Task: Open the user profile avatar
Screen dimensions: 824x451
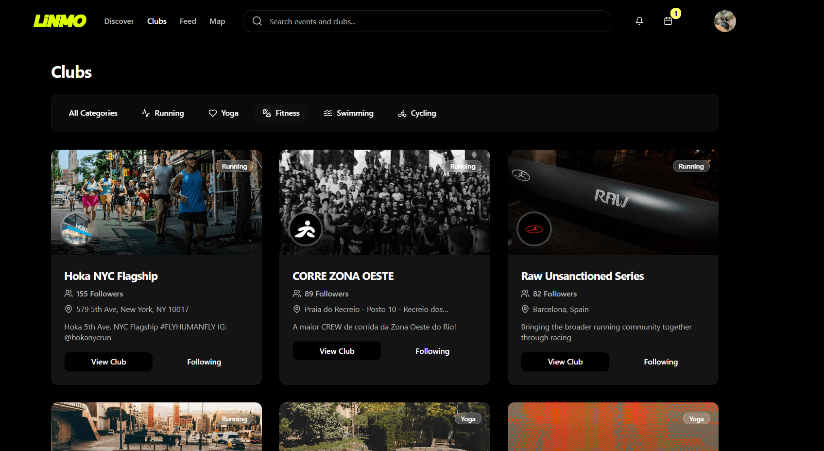Action: point(725,21)
